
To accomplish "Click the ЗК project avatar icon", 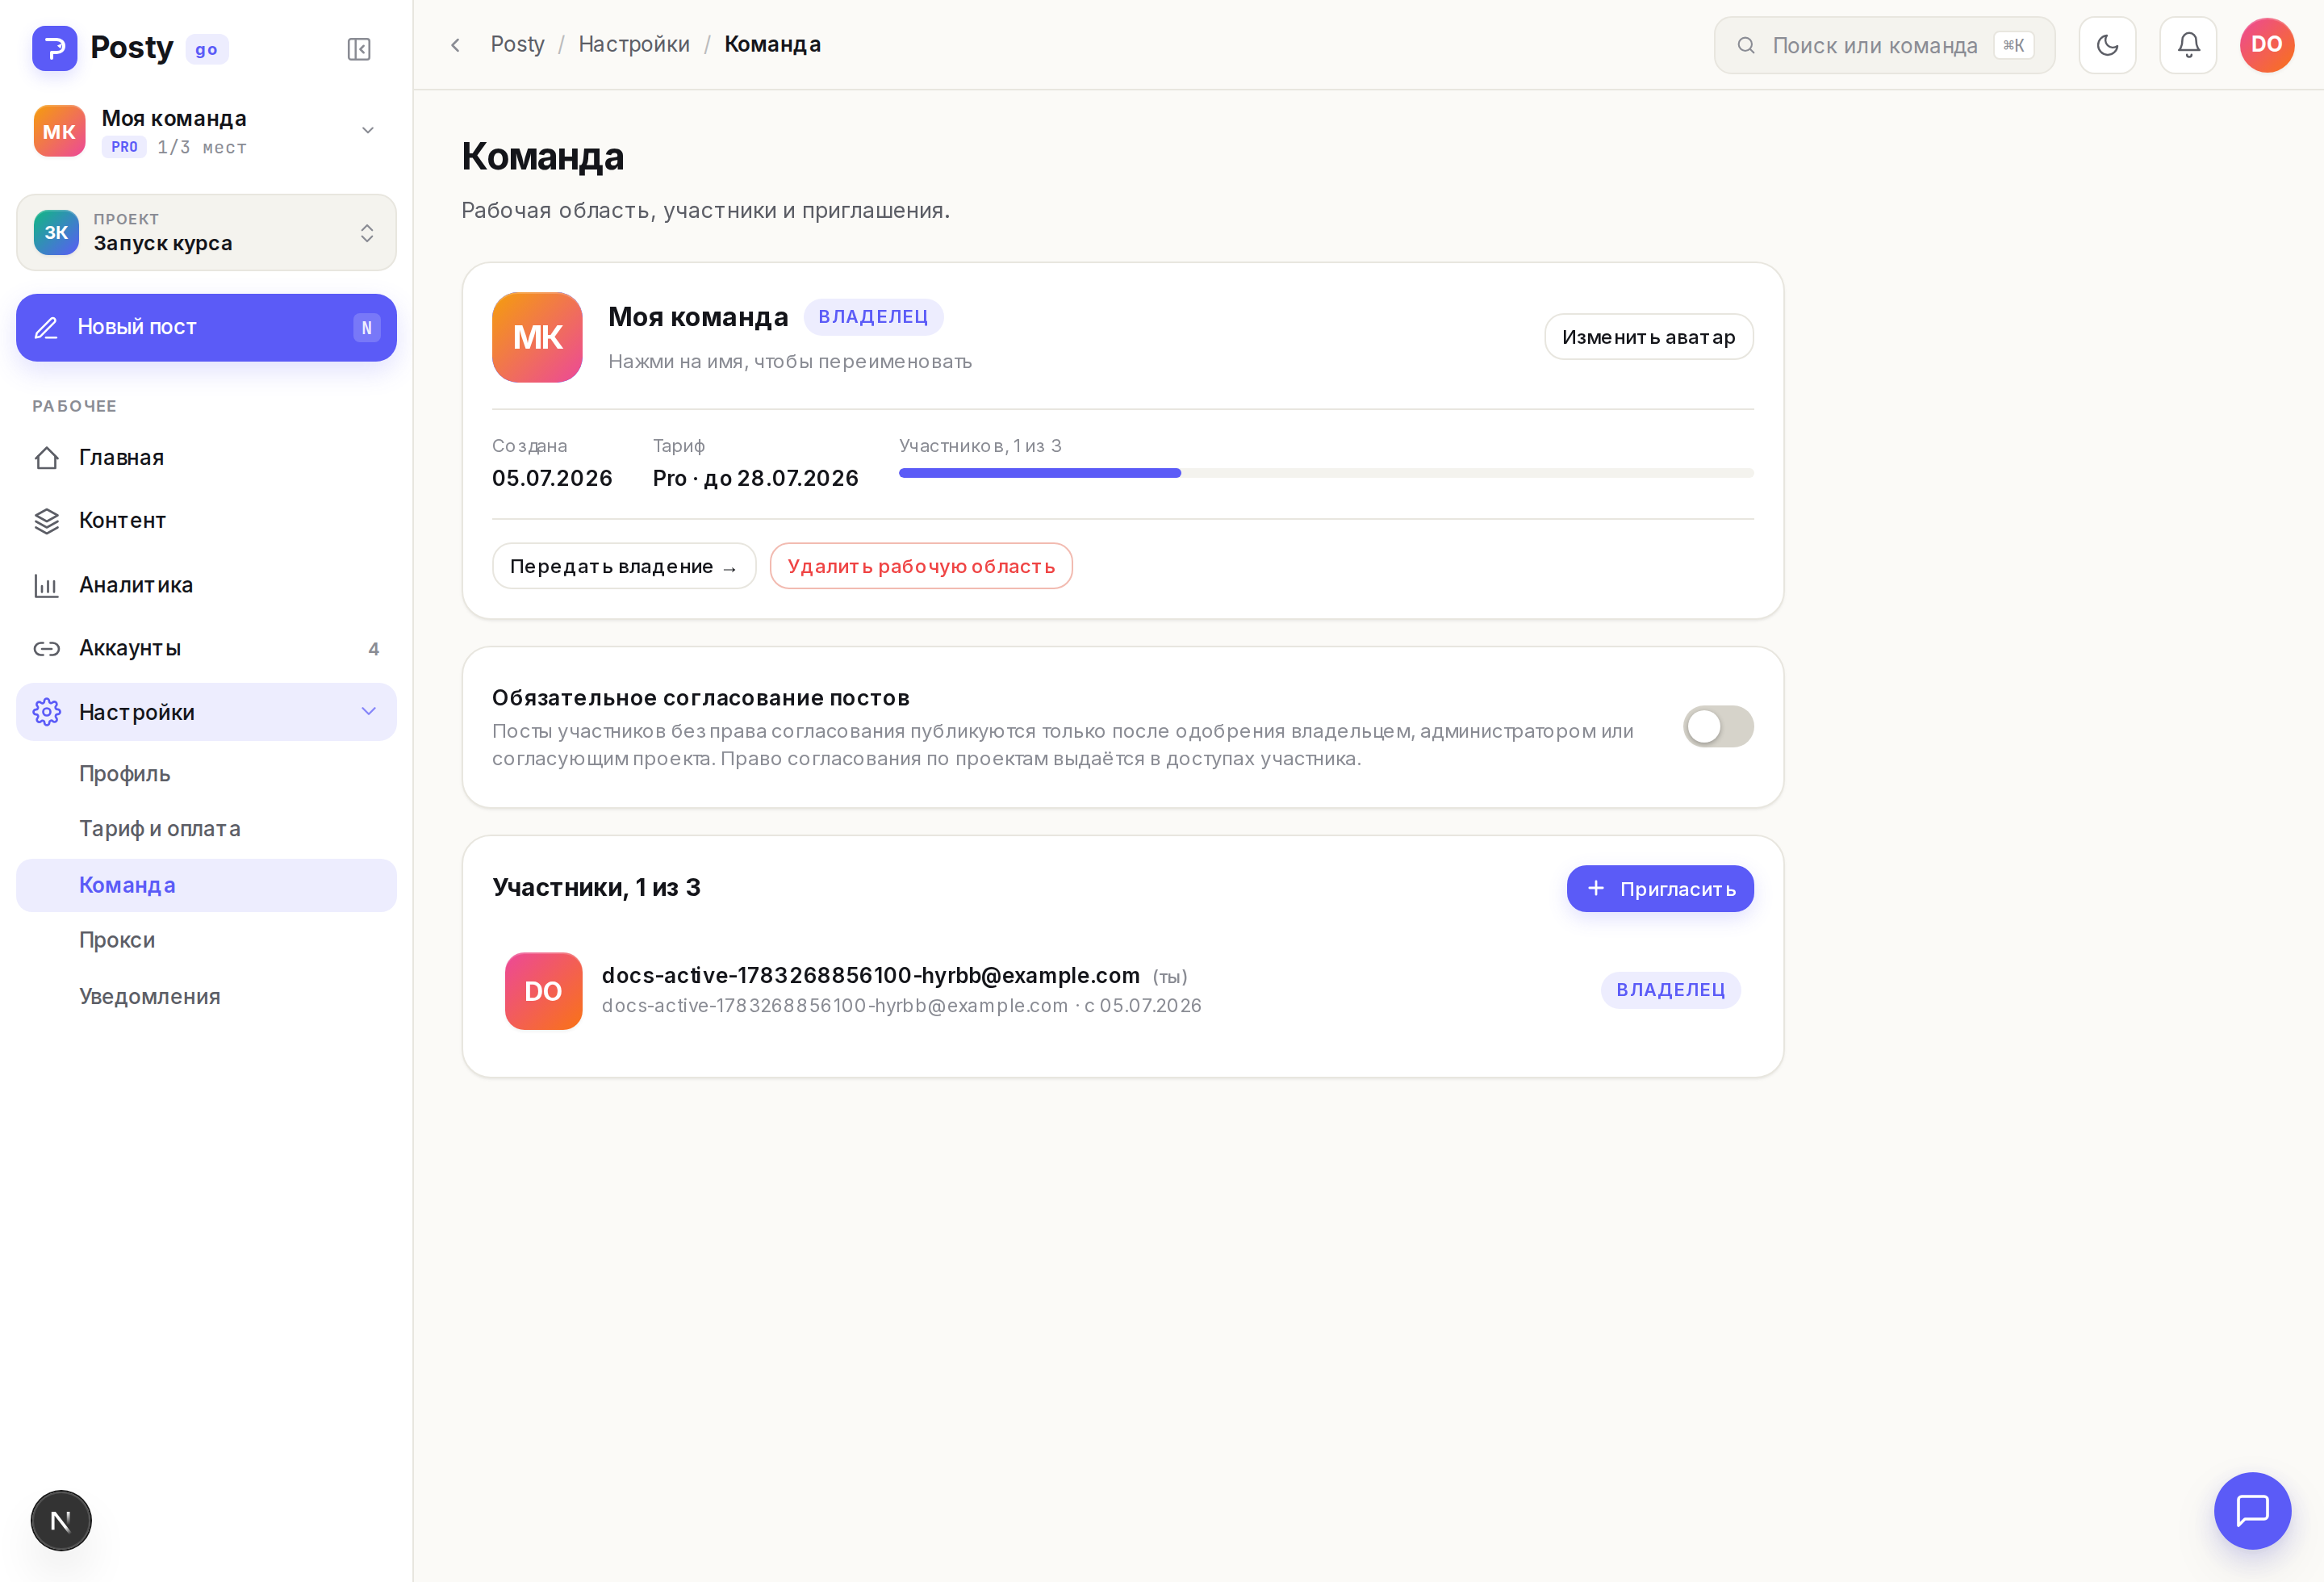I will [56, 232].
